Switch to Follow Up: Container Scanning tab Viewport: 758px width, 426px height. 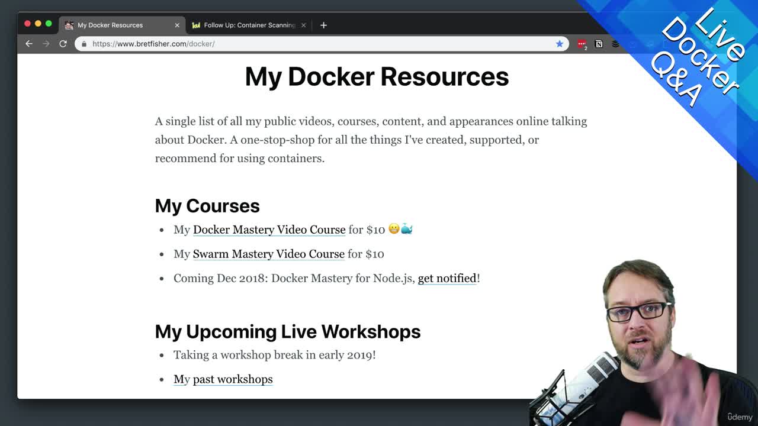pos(249,25)
